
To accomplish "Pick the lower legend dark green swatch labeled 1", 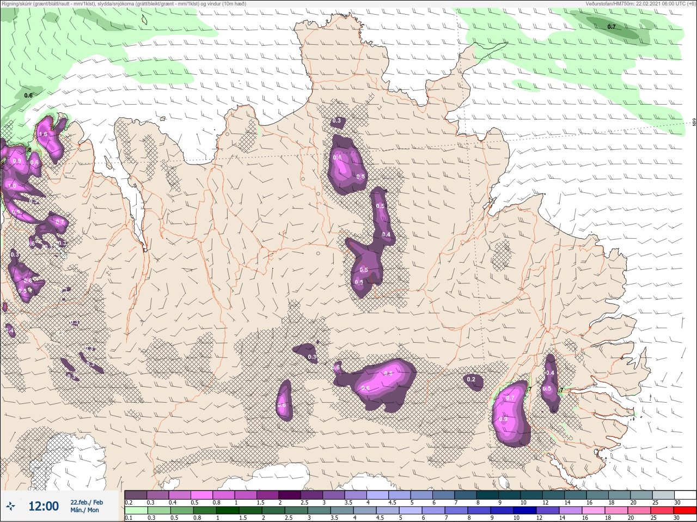I will [227, 511].
